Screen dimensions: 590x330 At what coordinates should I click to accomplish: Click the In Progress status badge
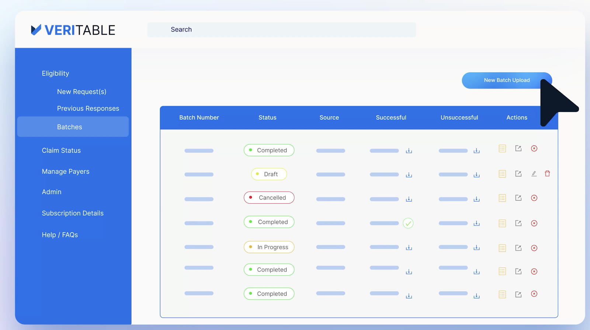coord(269,247)
